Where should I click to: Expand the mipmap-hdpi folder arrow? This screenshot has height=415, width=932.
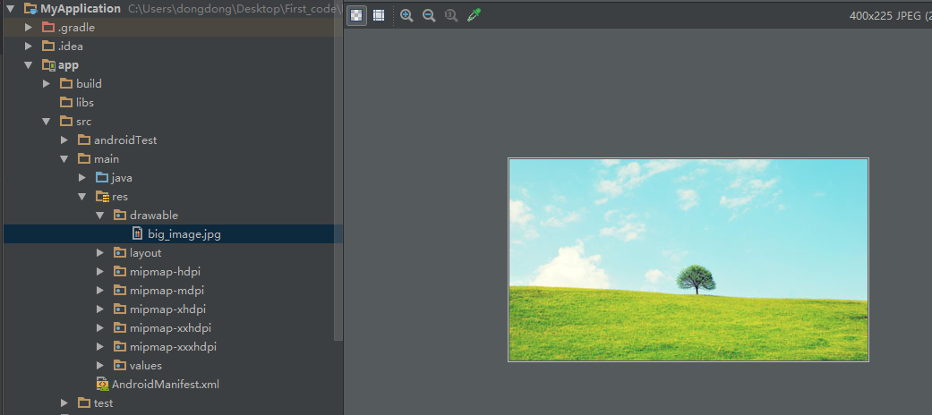(x=100, y=272)
